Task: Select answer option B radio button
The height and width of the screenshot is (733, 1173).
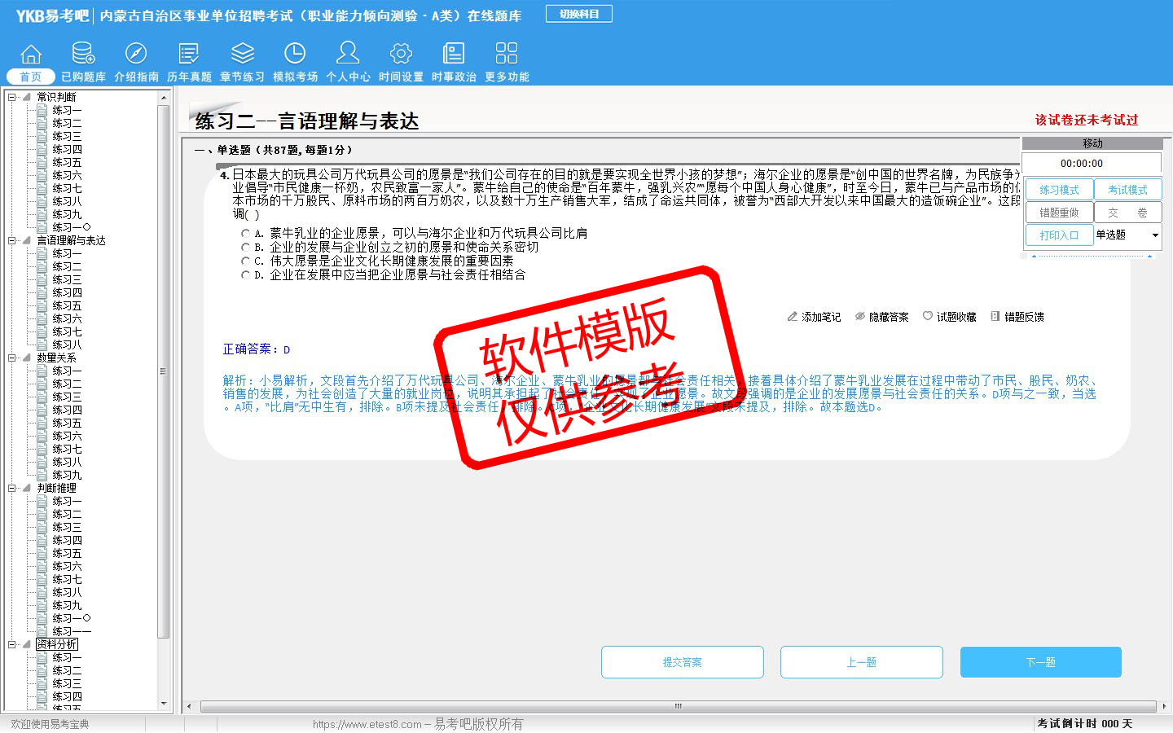Action: coord(245,248)
